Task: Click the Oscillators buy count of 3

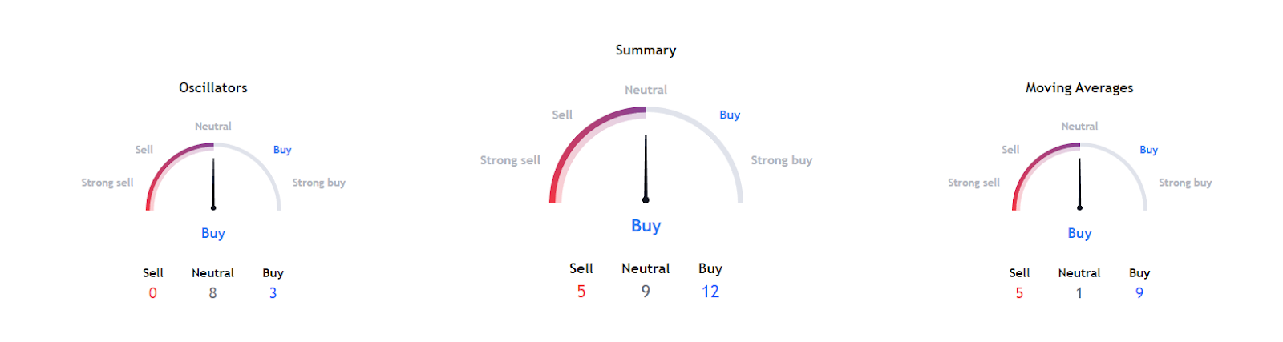Action: pyautogui.click(x=273, y=293)
